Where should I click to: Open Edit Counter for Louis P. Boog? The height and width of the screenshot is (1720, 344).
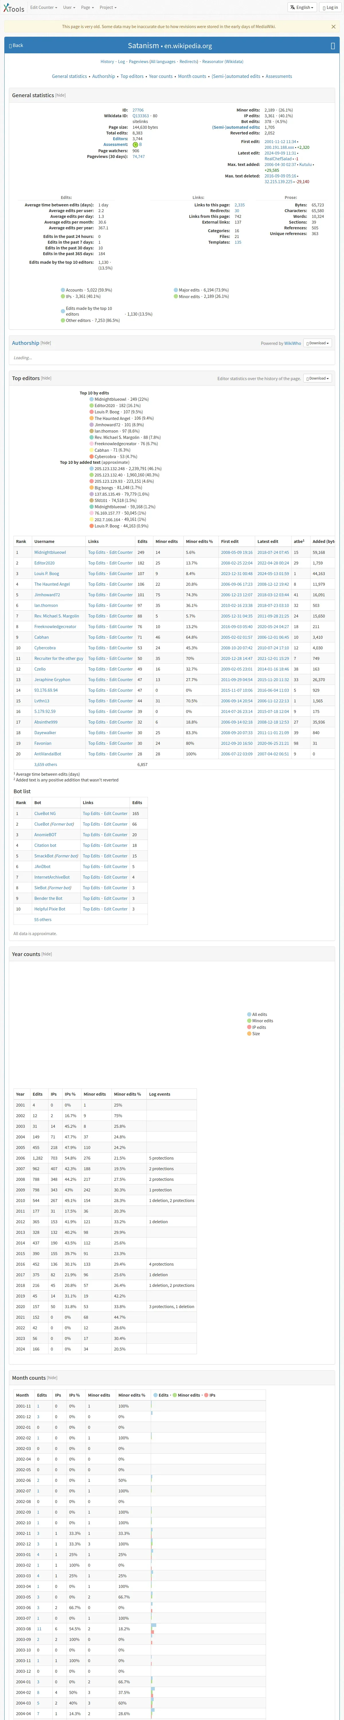tap(121, 574)
